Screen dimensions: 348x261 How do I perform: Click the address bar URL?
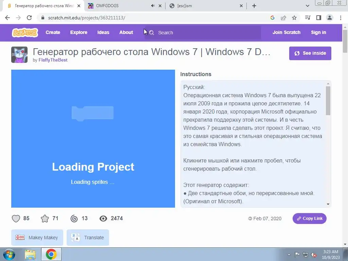[87, 18]
